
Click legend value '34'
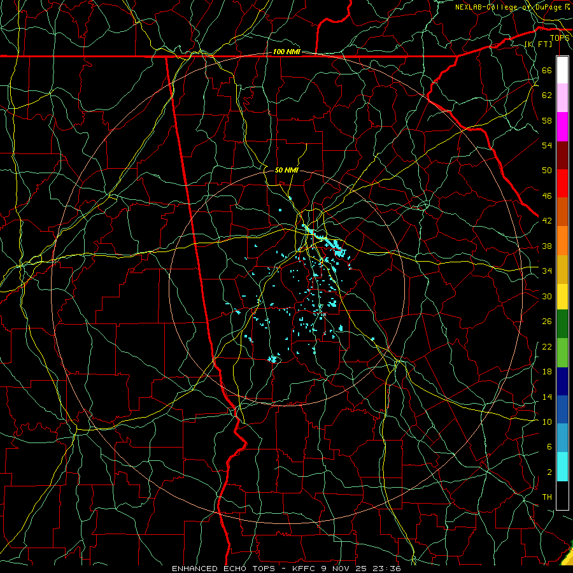[547, 271]
